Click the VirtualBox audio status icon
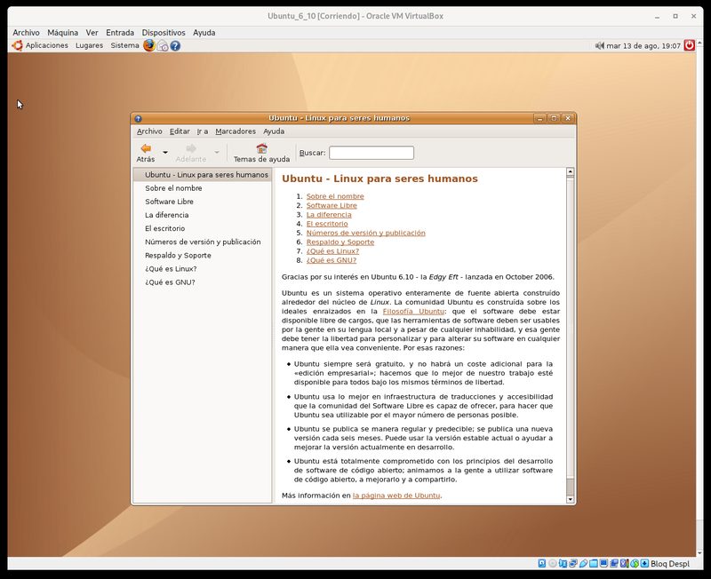Screen dimensions: 711x579 pos(563,563)
